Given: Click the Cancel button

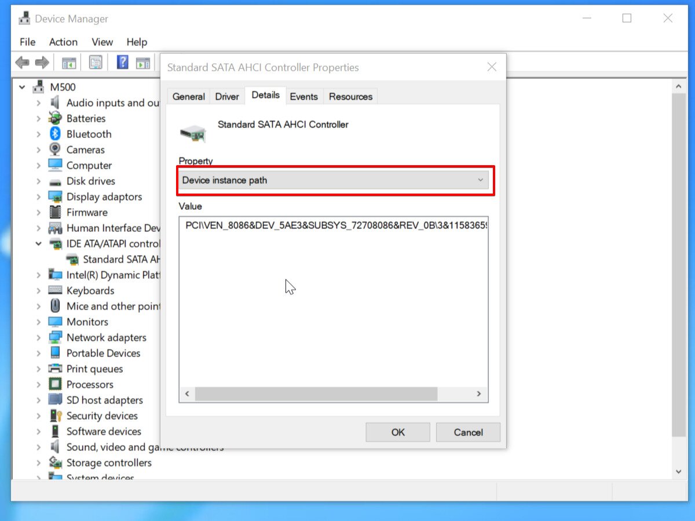Looking at the screenshot, I should [x=468, y=432].
